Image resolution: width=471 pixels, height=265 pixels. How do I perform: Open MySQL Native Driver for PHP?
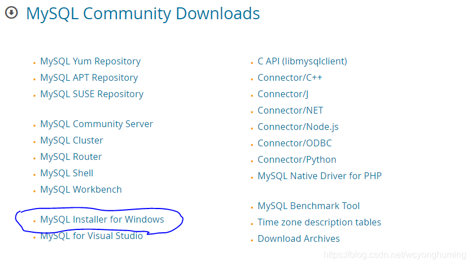(x=320, y=176)
